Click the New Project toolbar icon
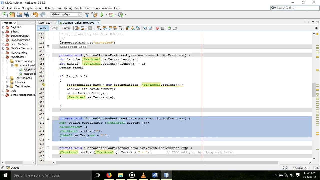 click(x=12, y=15)
